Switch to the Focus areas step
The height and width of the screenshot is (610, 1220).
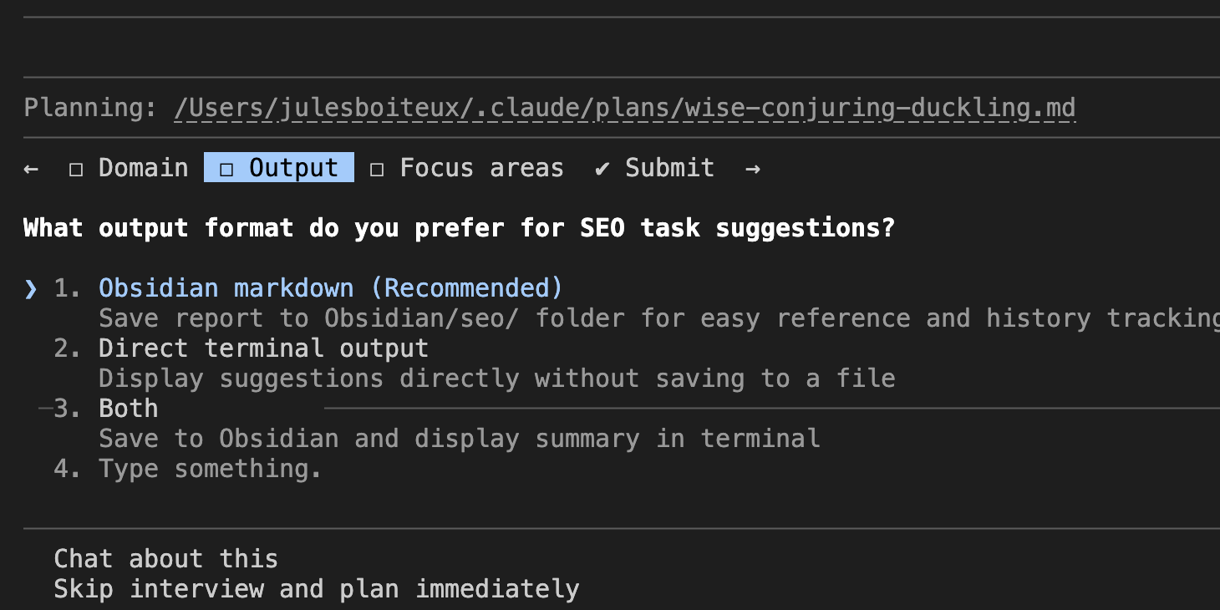click(481, 167)
